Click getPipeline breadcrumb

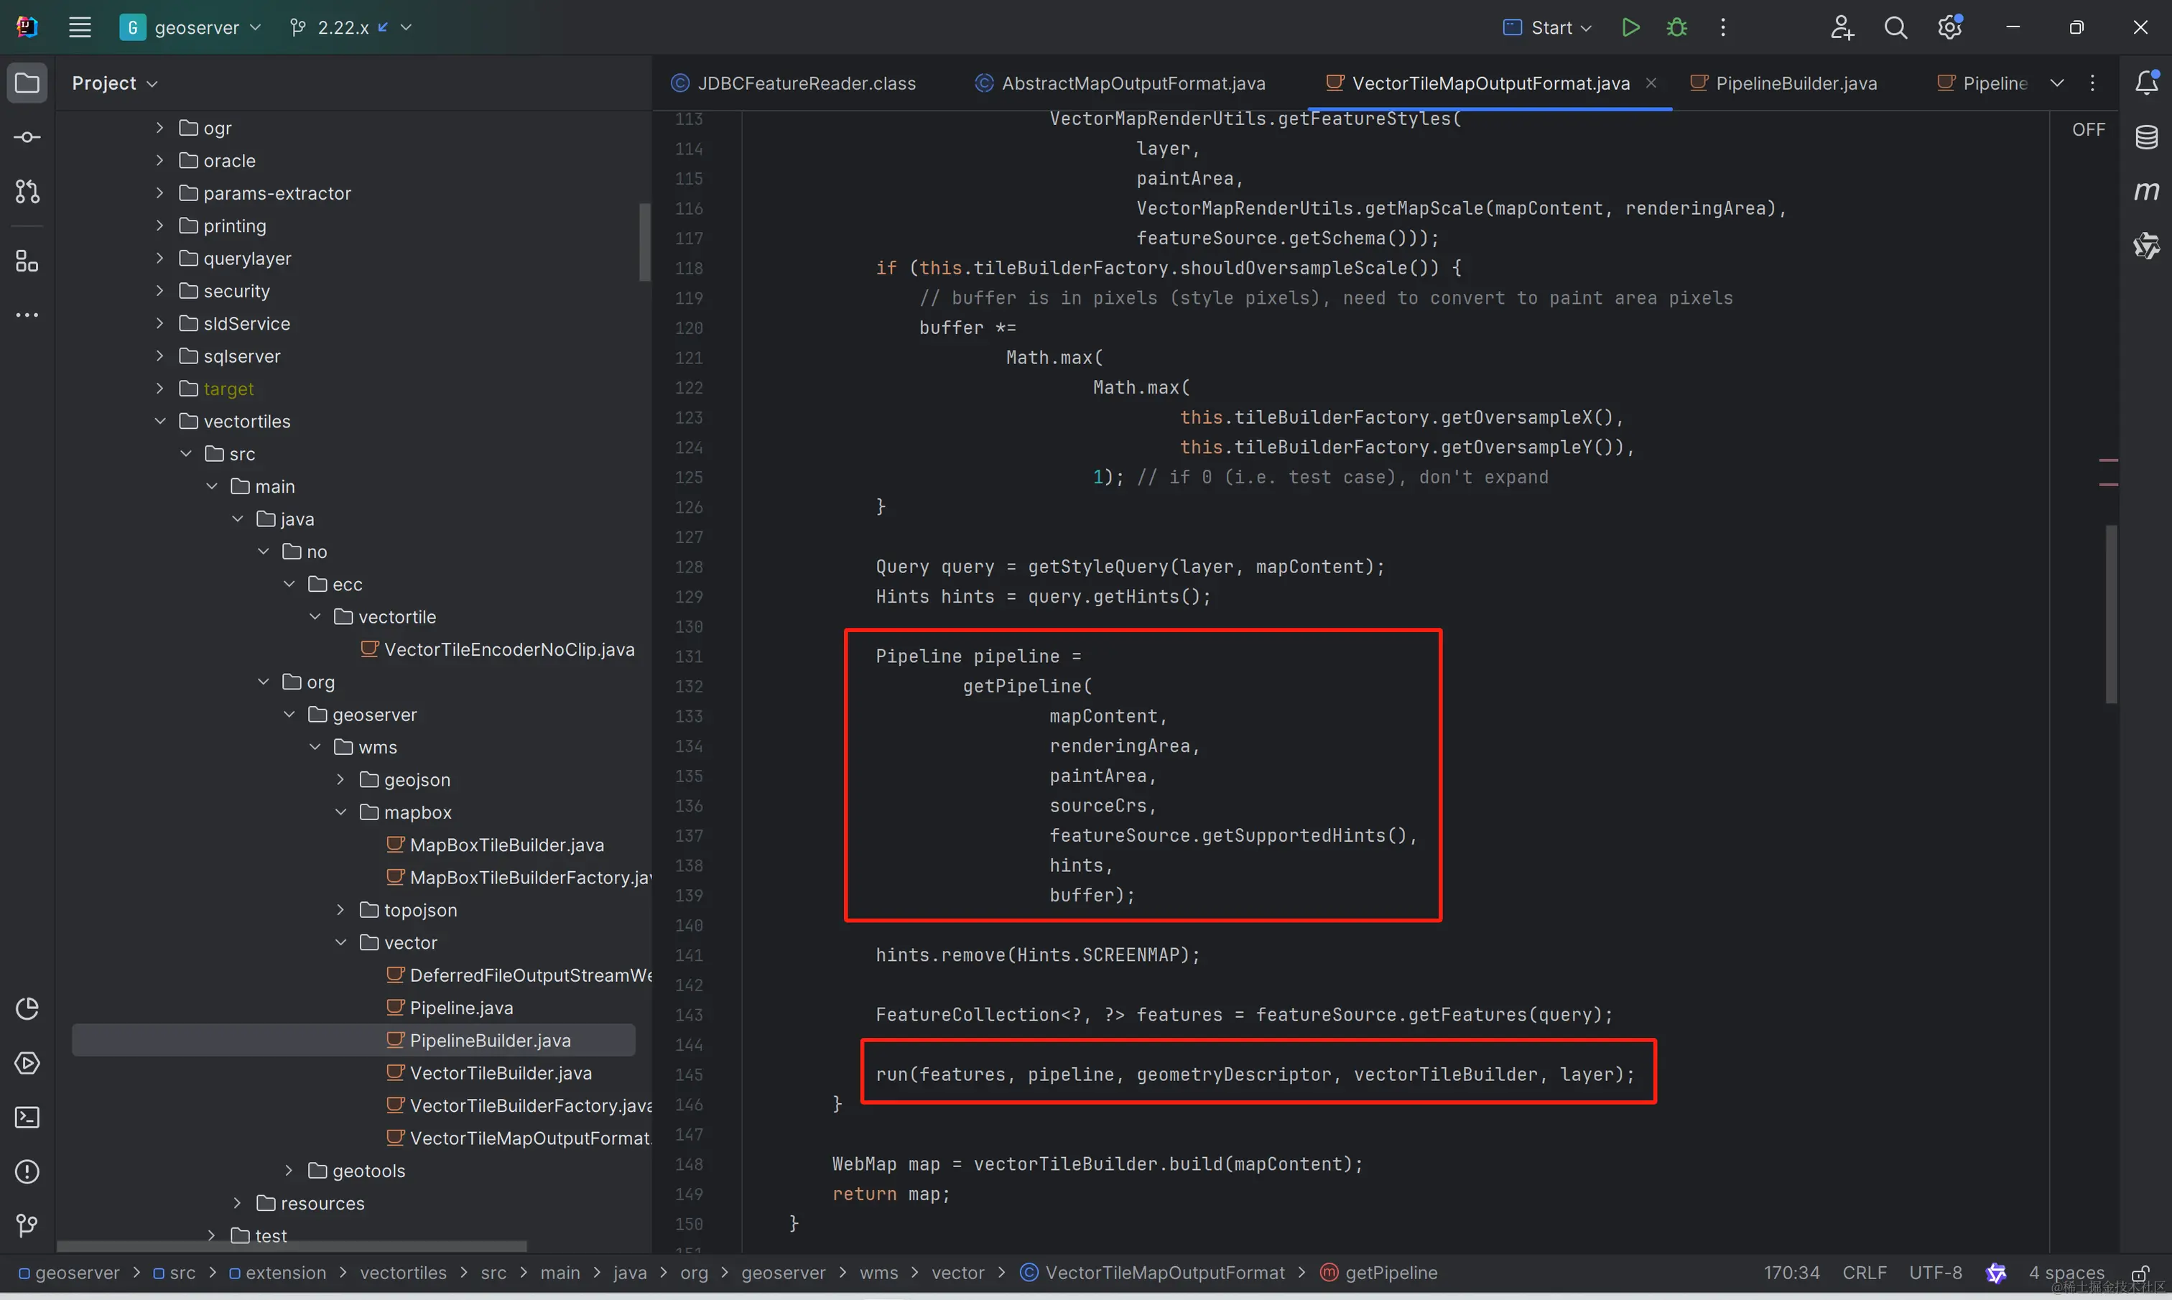pos(1379,1273)
